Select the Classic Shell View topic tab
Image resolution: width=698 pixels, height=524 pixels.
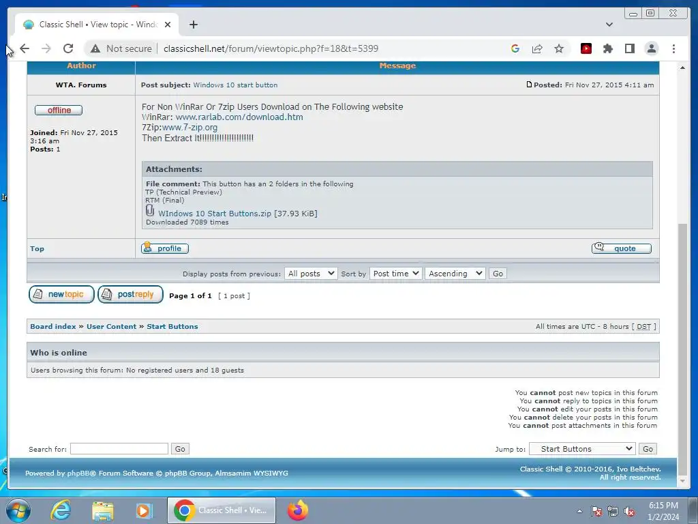97,25
